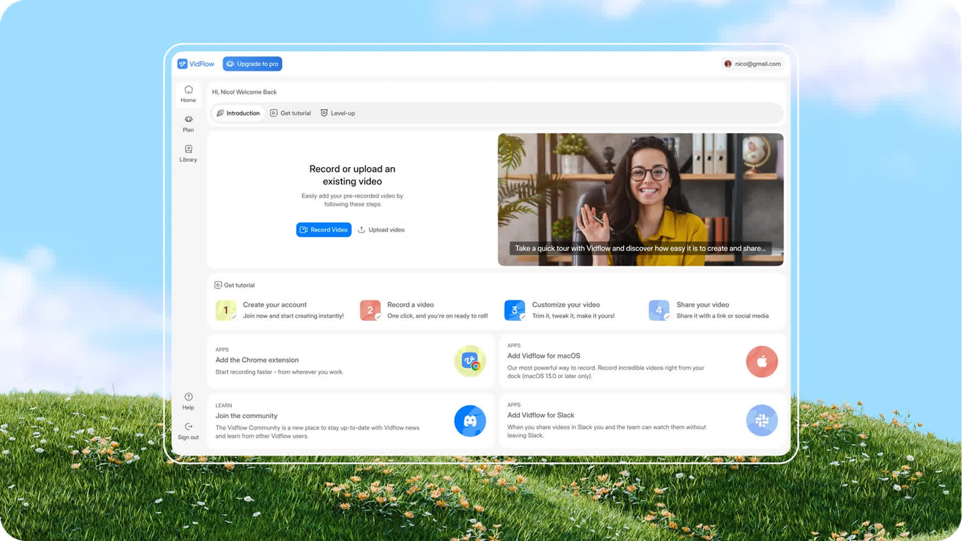962x541 pixels.
Task: Switch to the Introduction tab
Action: coord(238,113)
